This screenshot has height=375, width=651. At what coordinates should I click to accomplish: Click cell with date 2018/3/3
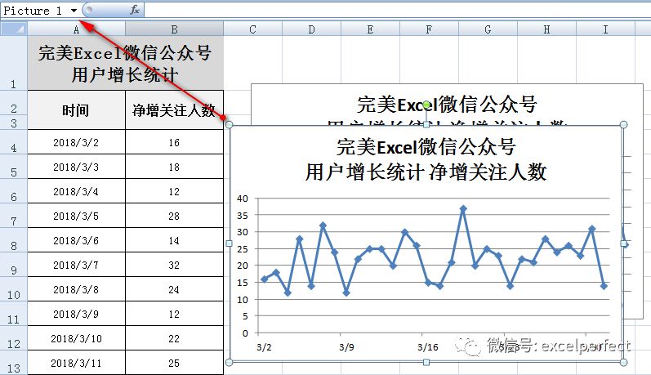pyautogui.click(x=77, y=167)
